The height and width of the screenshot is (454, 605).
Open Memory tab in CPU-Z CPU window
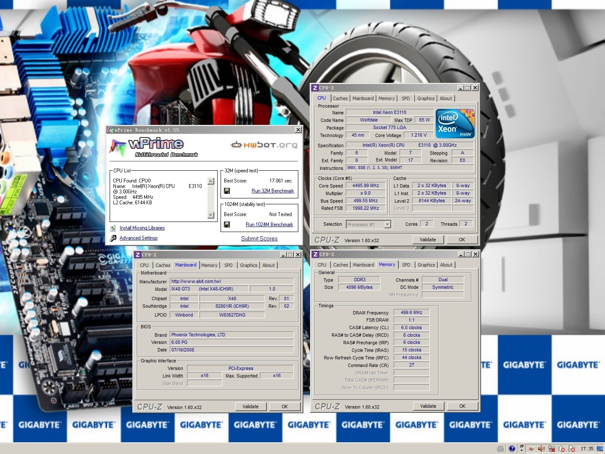[x=387, y=98]
